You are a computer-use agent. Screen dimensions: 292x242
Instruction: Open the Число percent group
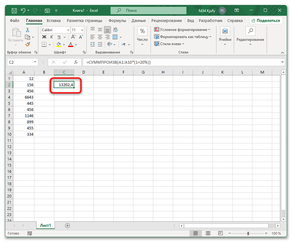(142, 36)
